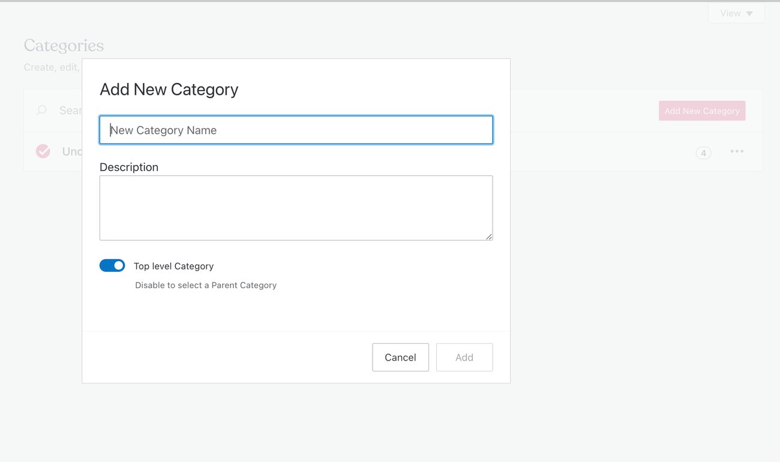Click the item count badge showing 4

click(x=703, y=153)
